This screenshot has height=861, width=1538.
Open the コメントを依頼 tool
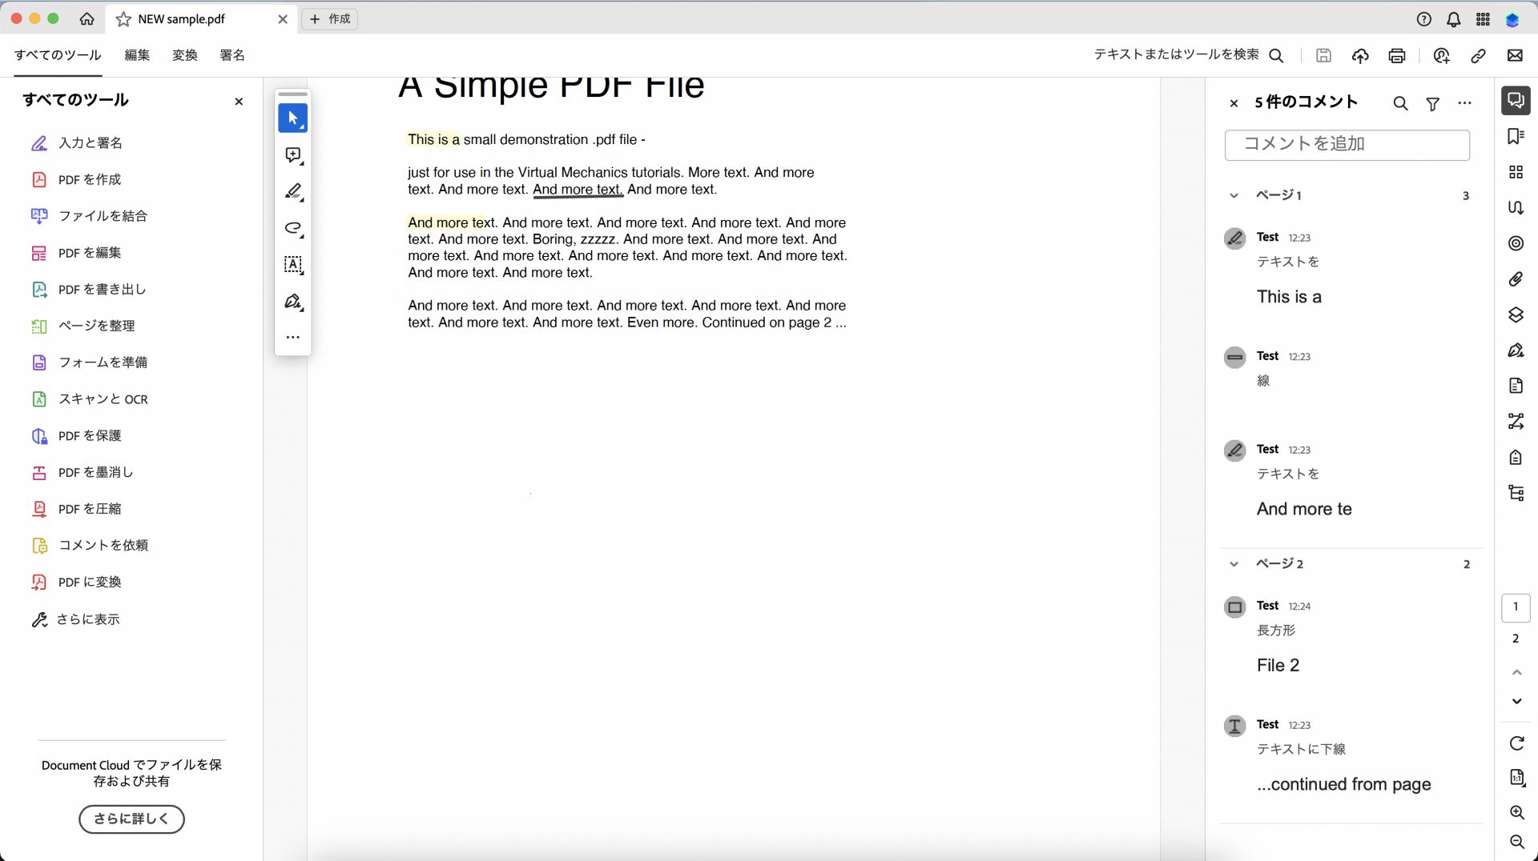(x=89, y=546)
